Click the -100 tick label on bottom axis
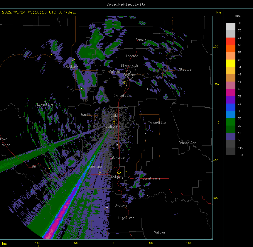 point(37,243)
